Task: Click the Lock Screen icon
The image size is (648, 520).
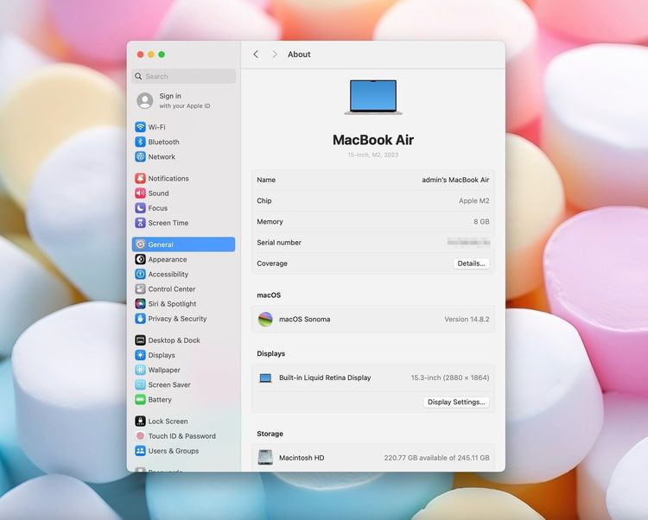Action: [140, 421]
